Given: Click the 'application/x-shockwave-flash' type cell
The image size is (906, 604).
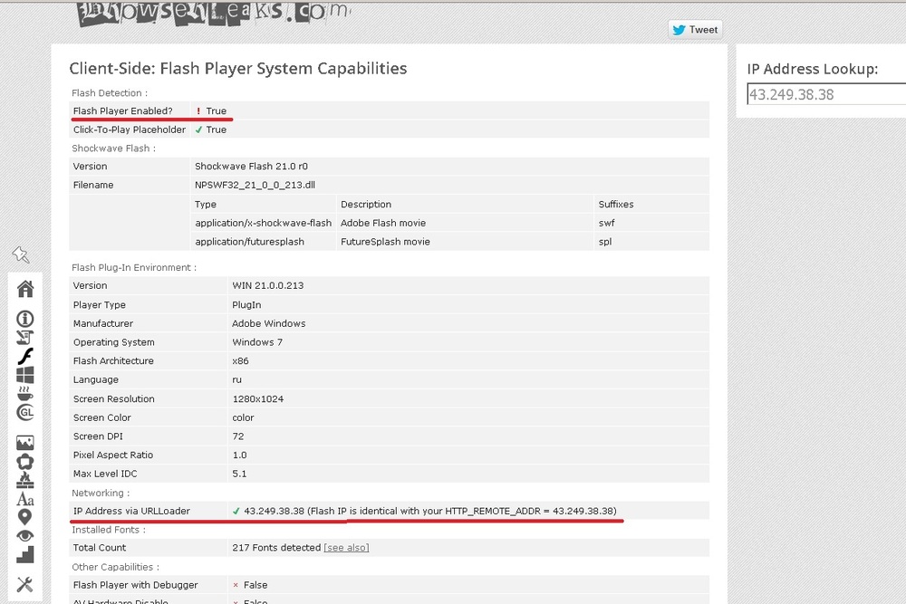Looking at the screenshot, I should [264, 223].
